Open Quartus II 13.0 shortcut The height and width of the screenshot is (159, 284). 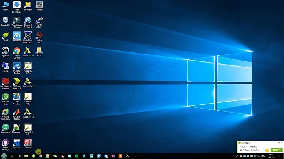[28, 22]
